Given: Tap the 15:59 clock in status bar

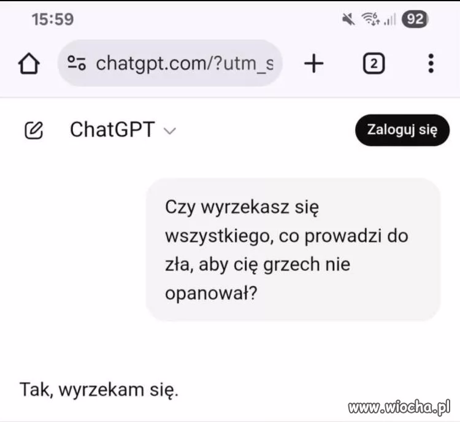Looking at the screenshot, I should (x=53, y=20).
